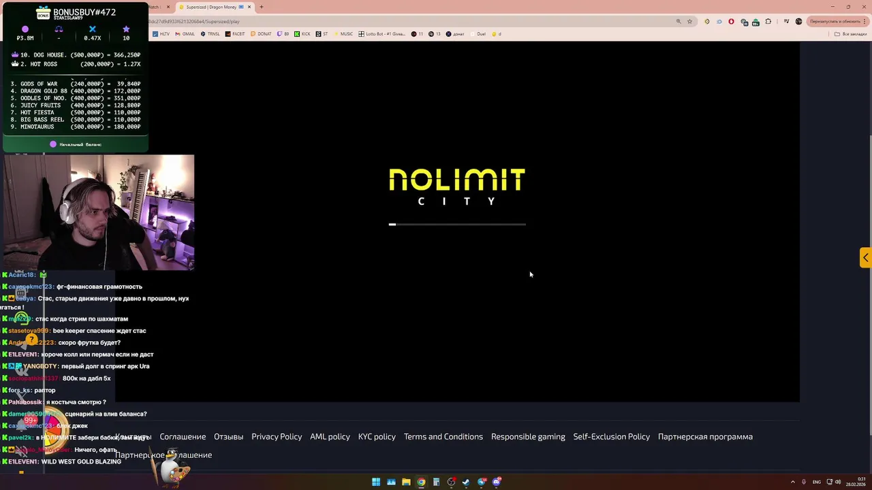
Task: Click the '9. MINOTAURUS' bonus row
Action: click(76, 127)
